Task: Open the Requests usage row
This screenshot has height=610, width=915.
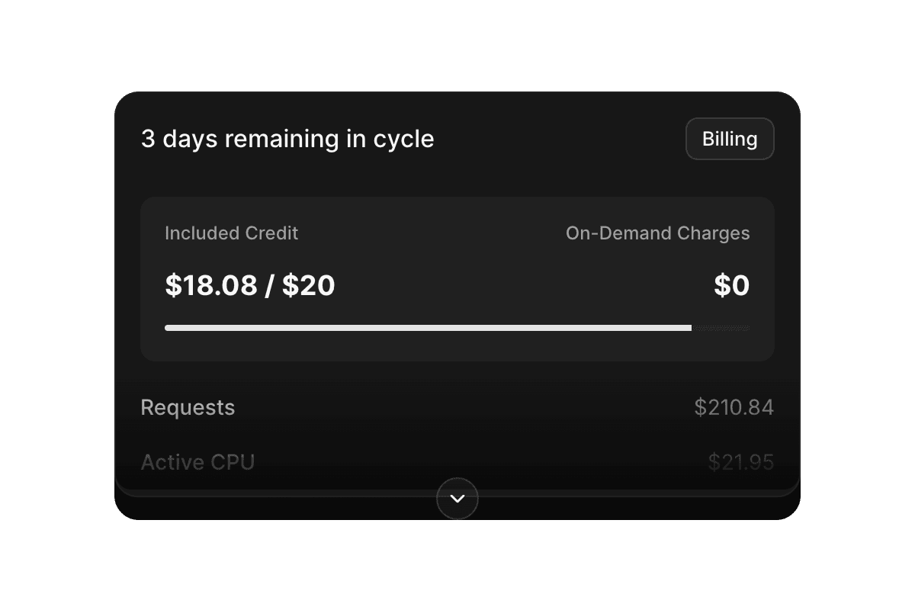Action: [x=188, y=408]
